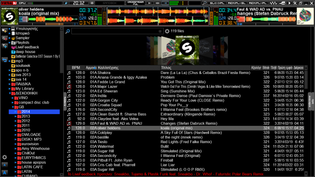Toggle the CROSSFADER FUL mode button

(x=135, y=3)
